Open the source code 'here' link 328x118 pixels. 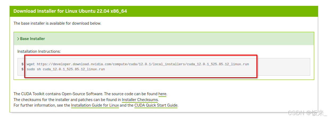[x=162, y=94]
